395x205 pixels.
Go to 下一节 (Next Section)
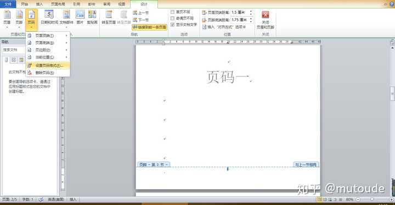[x=140, y=20]
